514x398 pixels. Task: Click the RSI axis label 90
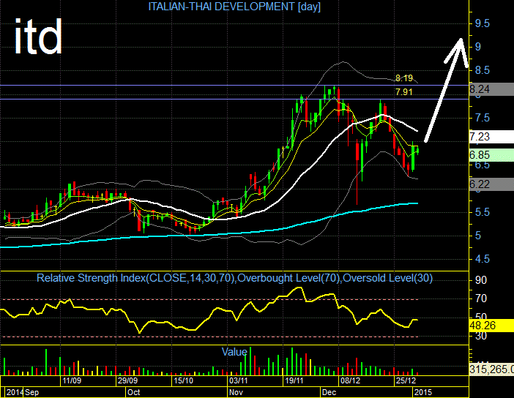click(481, 280)
